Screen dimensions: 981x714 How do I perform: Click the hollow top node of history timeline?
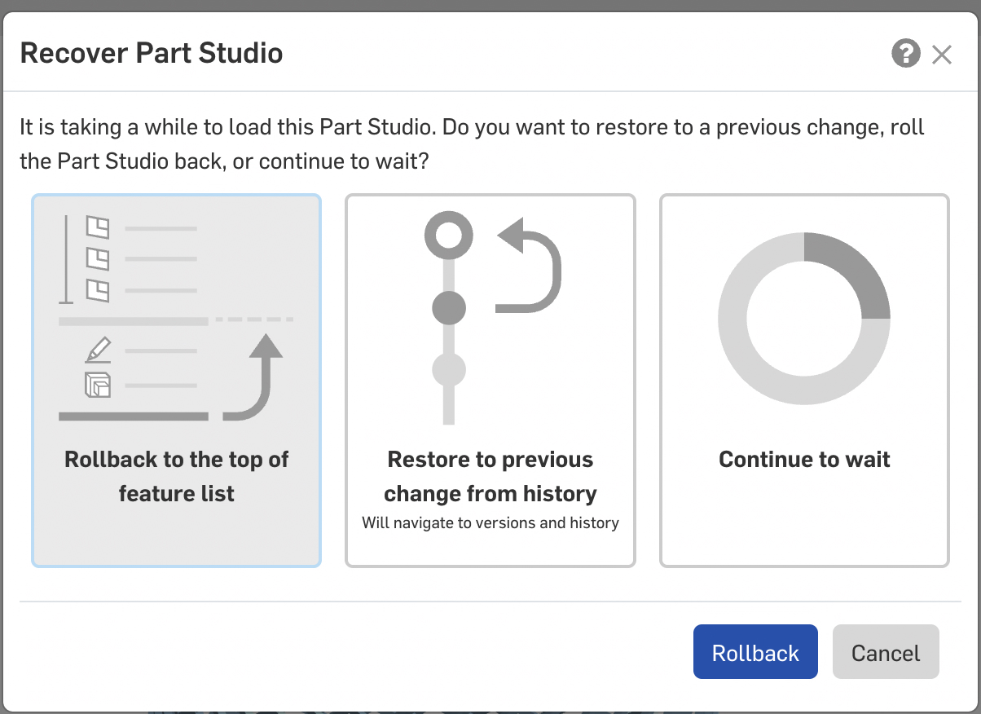[448, 236]
